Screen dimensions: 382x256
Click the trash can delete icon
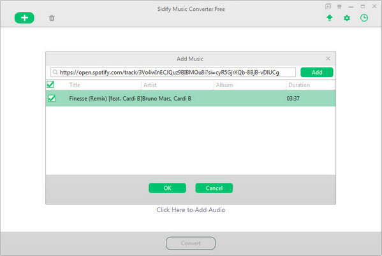pyautogui.click(x=52, y=18)
